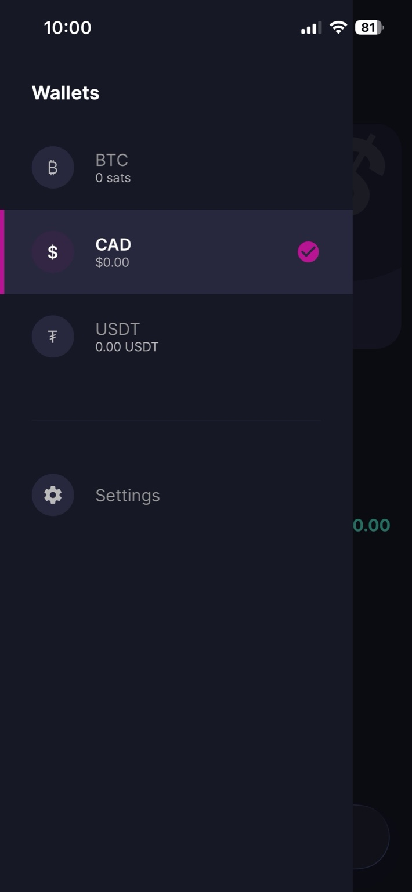Tap the 10:00 clock in status bar
Screen dimensions: 412x892
tap(67, 28)
